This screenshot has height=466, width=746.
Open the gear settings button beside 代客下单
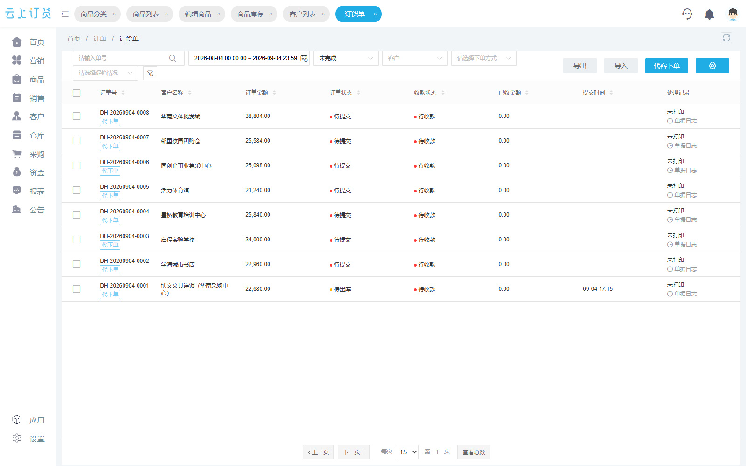(x=712, y=66)
